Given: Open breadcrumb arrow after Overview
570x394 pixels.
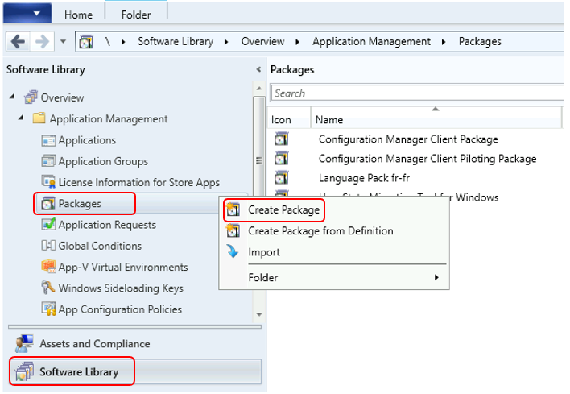Looking at the screenshot, I should [297, 42].
